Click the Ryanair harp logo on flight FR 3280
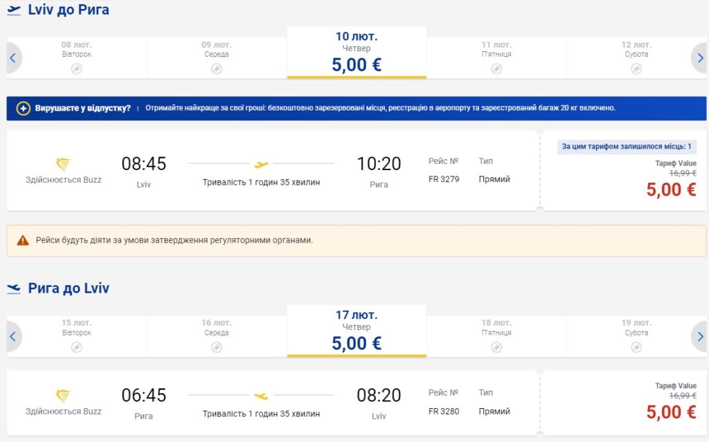The width and height of the screenshot is (709, 442). pyautogui.click(x=63, y=396)
